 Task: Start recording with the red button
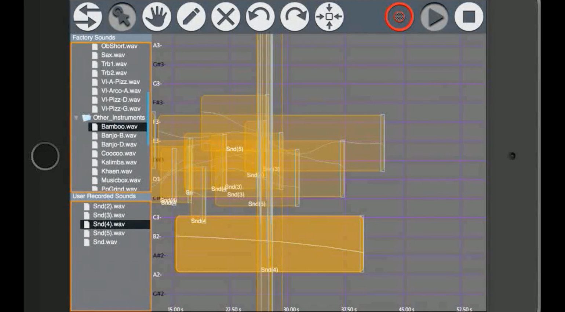click(x=399, y=17)
